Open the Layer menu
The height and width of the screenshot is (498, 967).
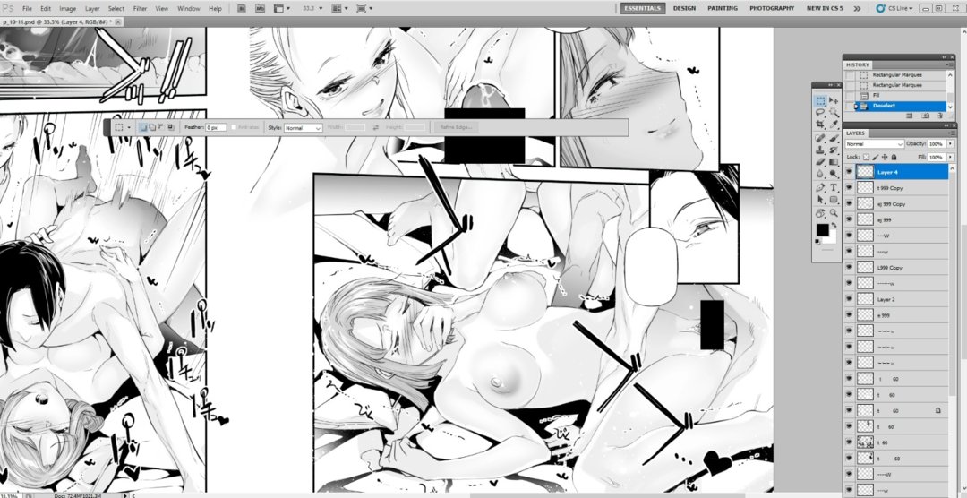point(92,9)
